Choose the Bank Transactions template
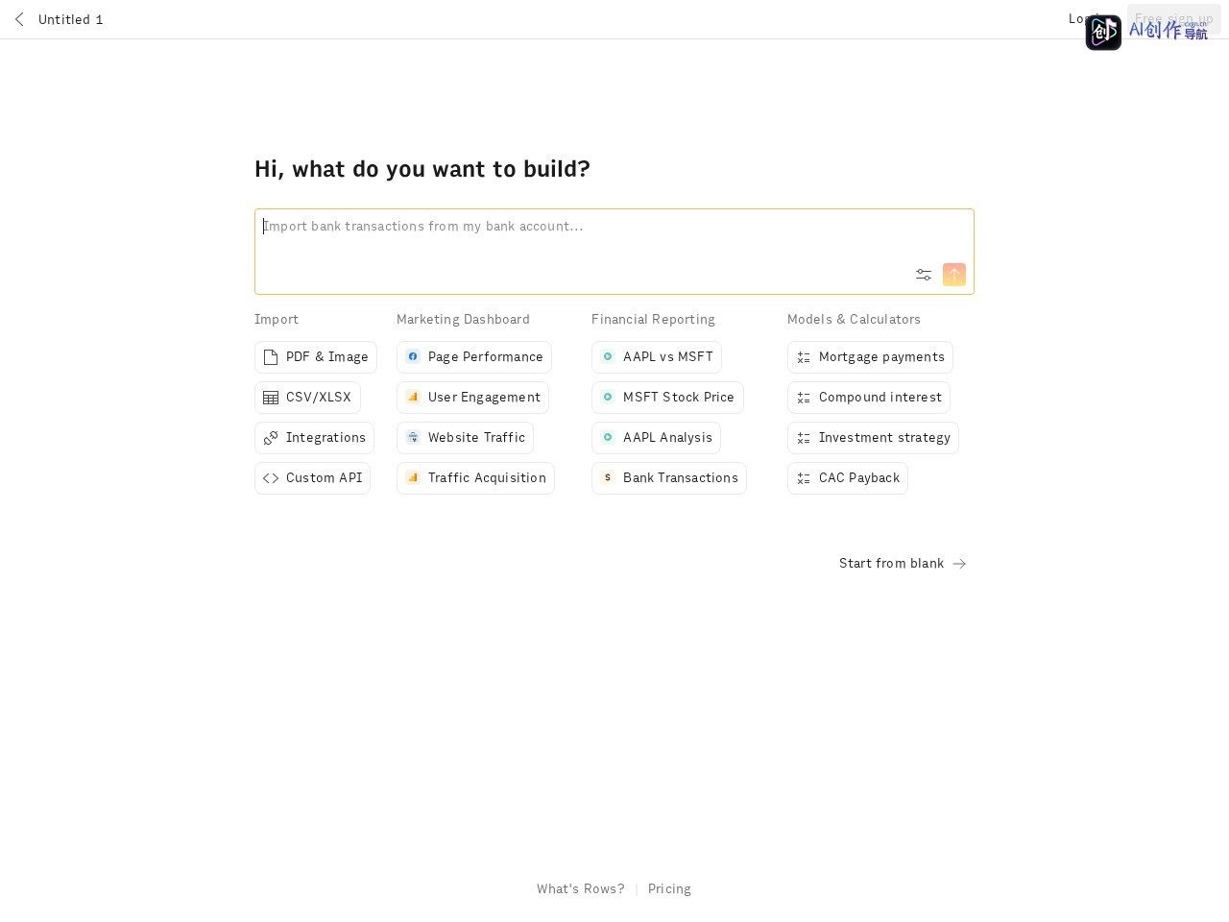The width and height of the screenshot is (1229, 922). tap(669, 478)
